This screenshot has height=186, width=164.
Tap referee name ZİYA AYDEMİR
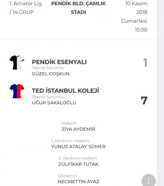78,129
